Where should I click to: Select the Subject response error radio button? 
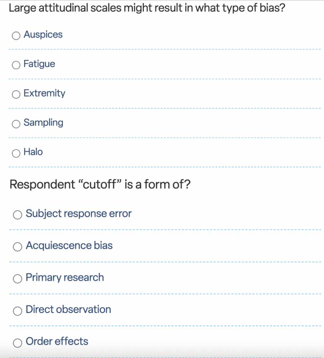coord(17,215)
